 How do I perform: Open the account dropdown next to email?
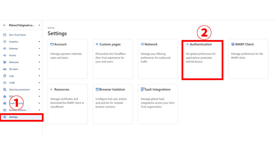coord(39,25)
